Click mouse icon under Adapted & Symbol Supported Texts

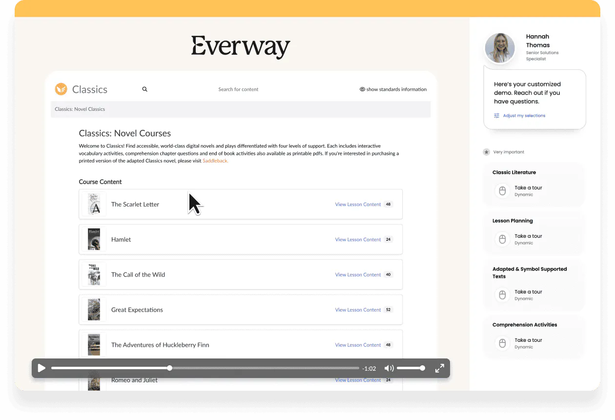502,294
